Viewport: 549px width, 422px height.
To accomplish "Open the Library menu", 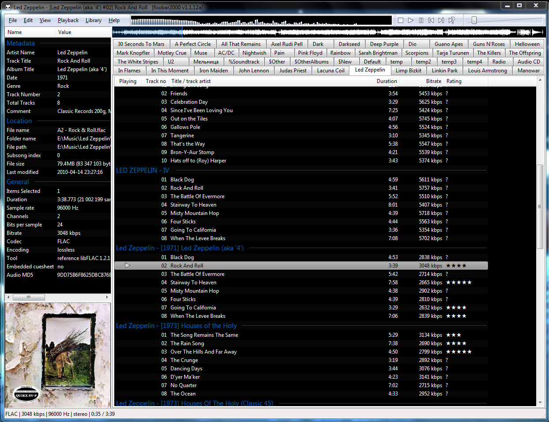I will (x=94, y=20).
